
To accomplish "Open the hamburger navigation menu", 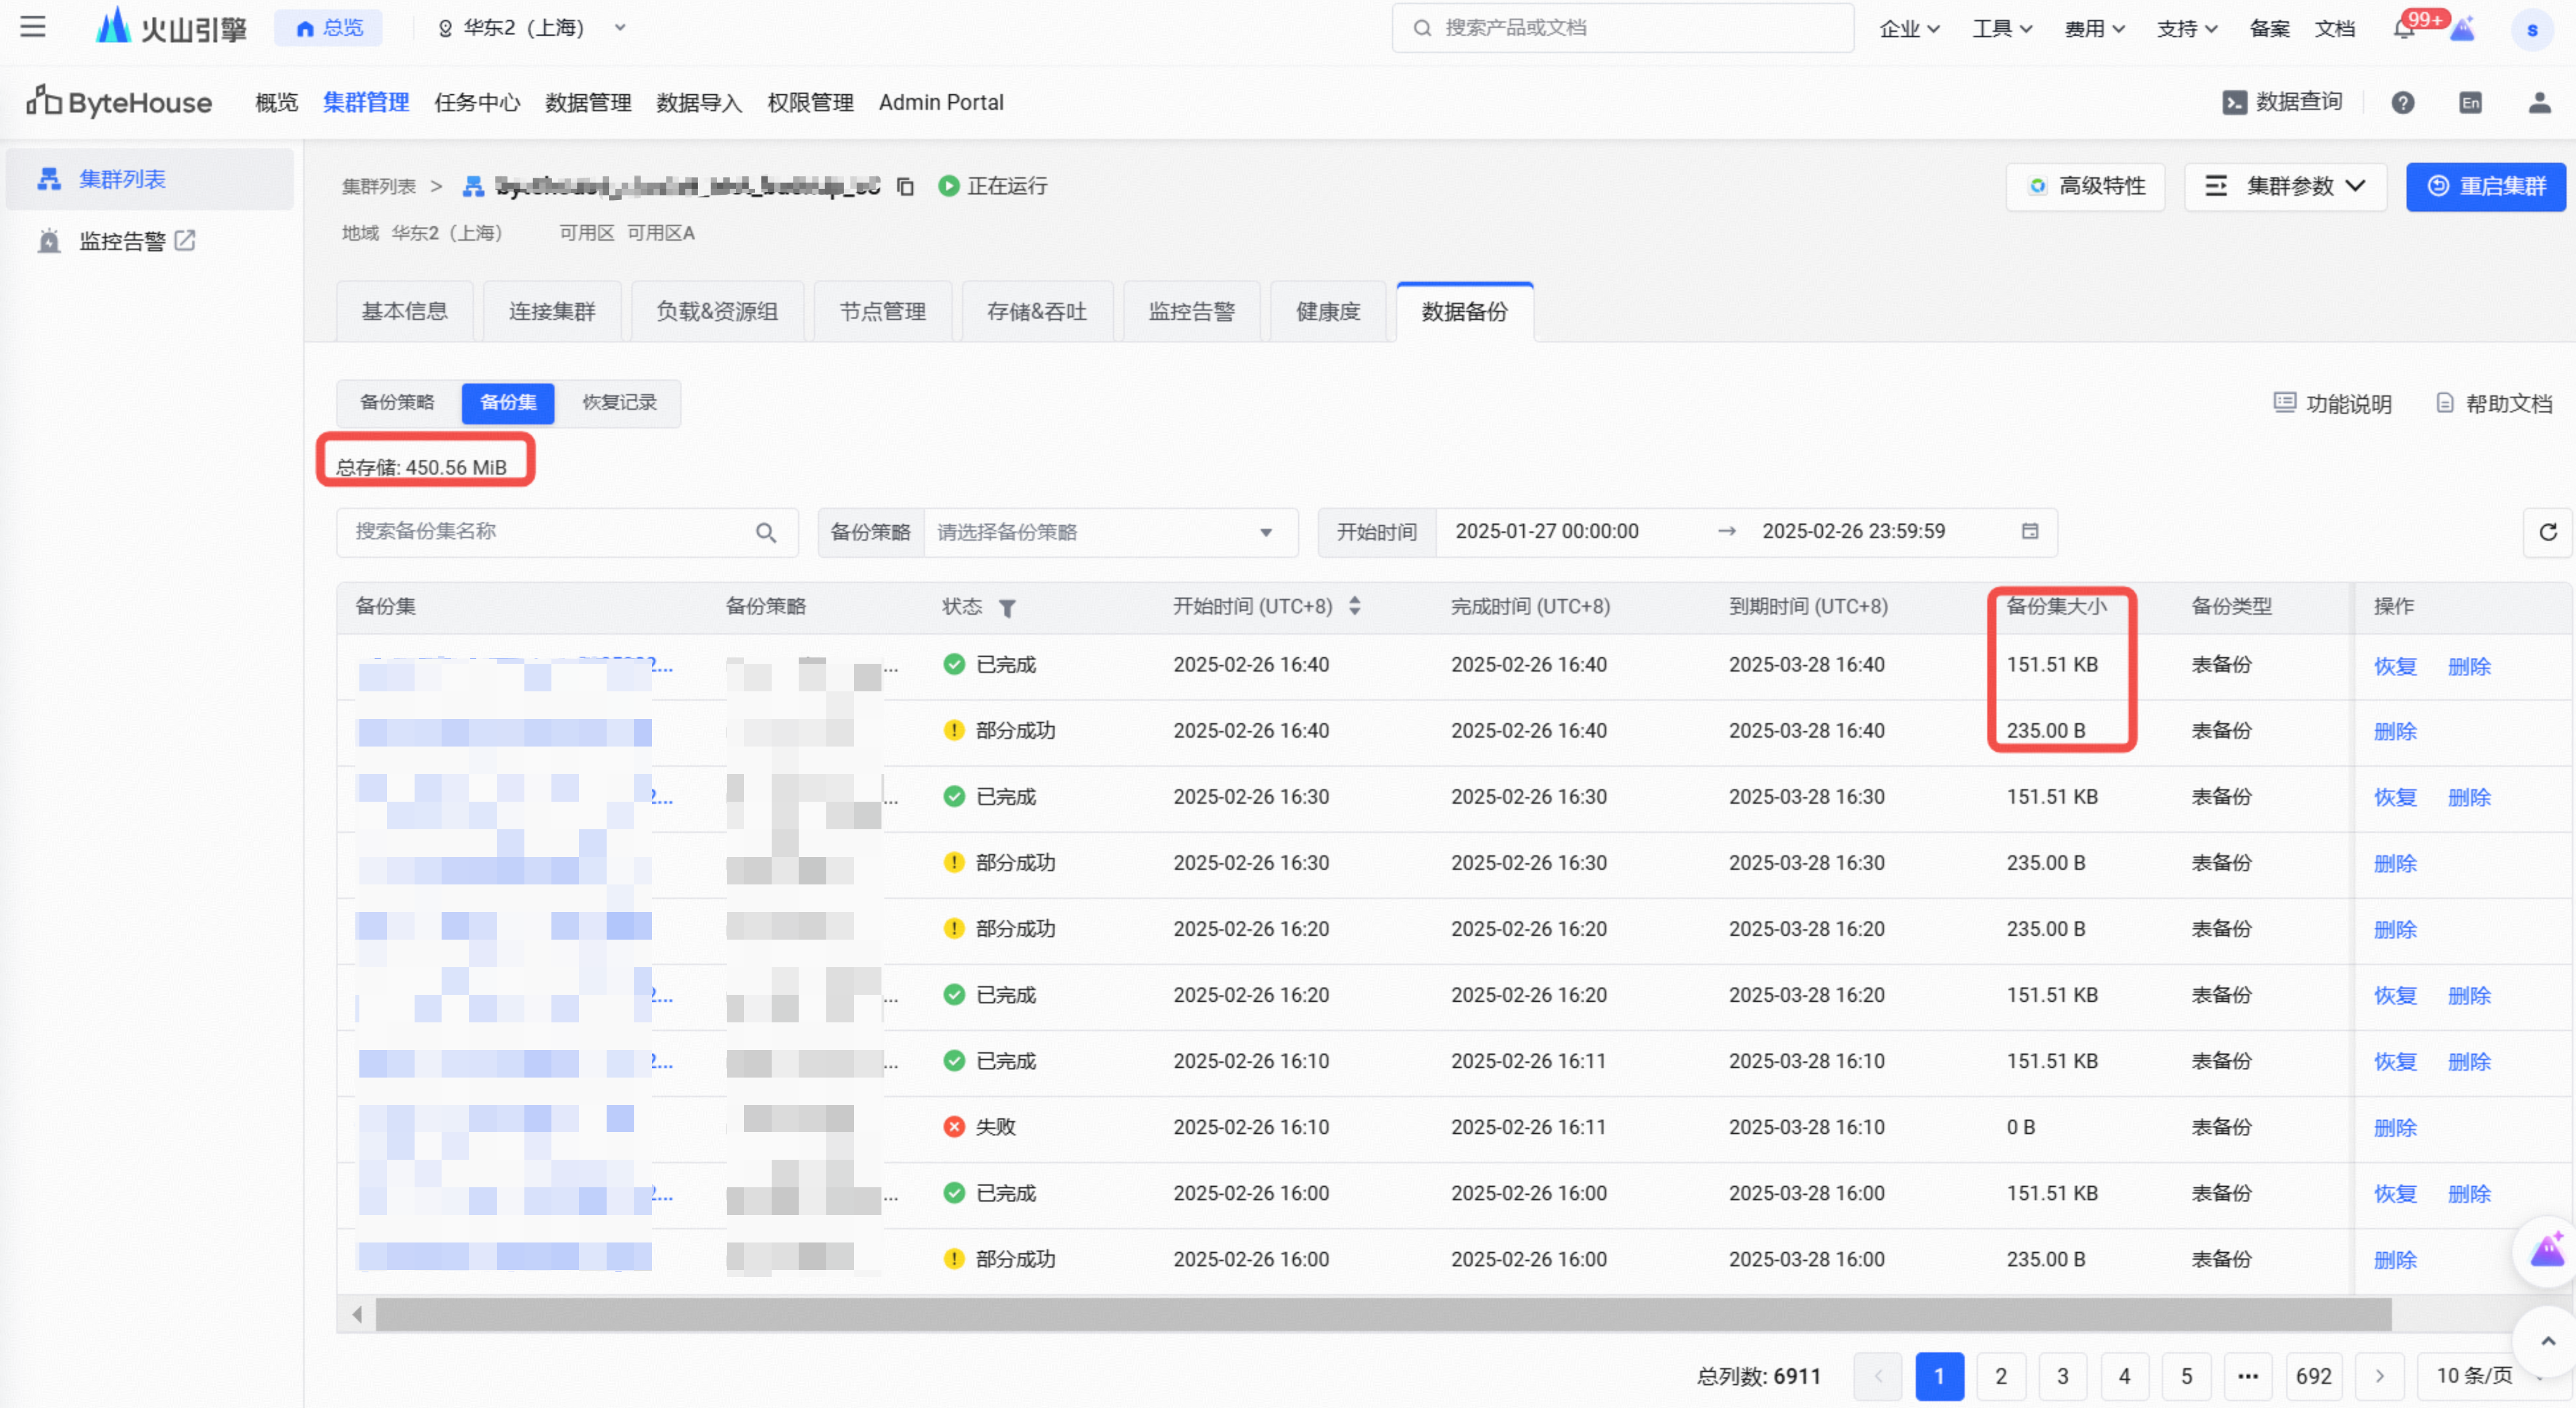I will 33,27.
